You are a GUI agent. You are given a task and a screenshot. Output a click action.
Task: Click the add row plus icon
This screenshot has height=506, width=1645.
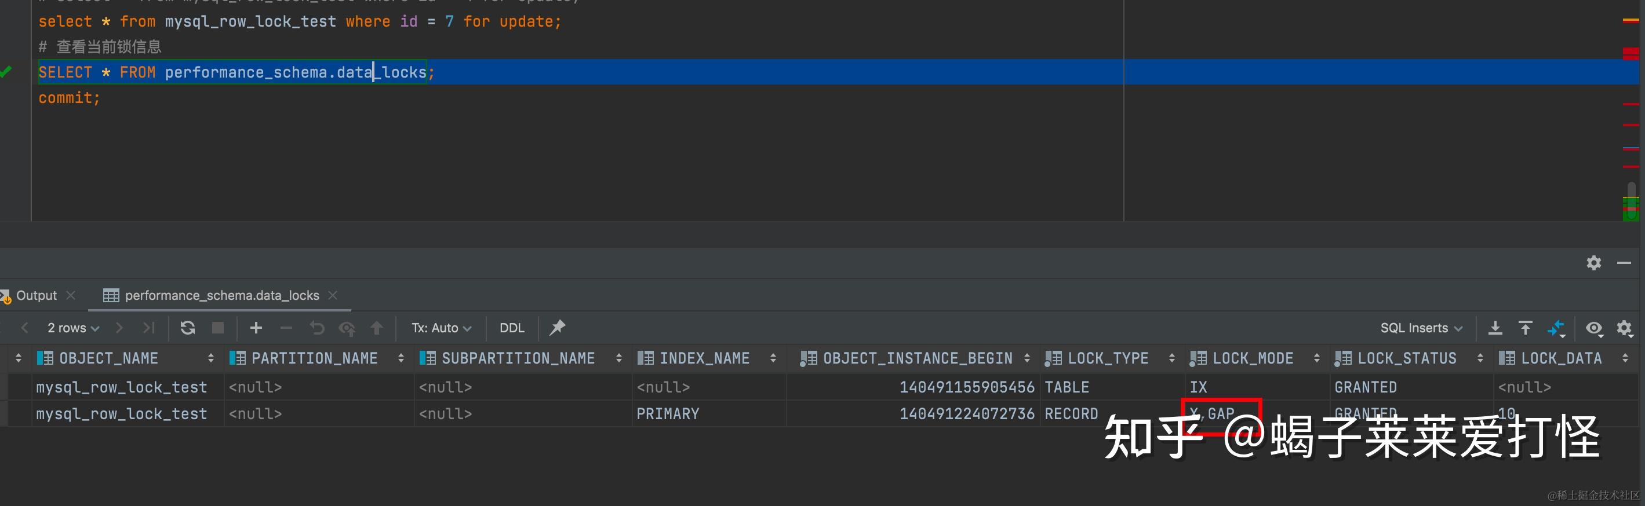coord(256,328)
